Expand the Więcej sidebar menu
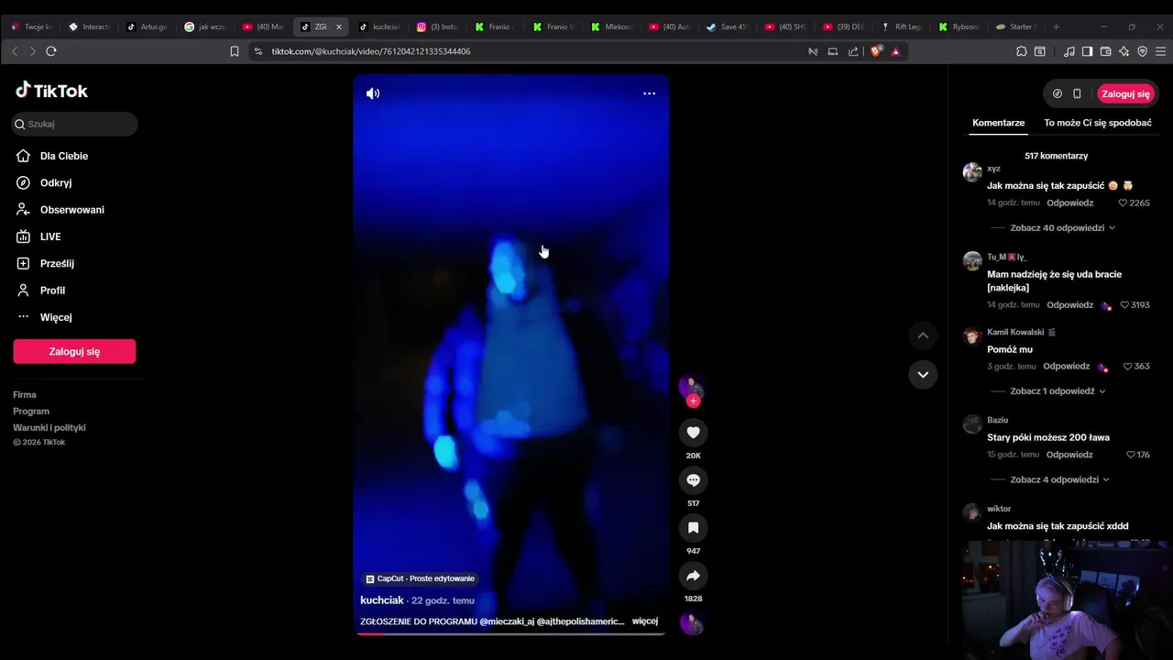 pyautogui.click(x=56, y=317)
